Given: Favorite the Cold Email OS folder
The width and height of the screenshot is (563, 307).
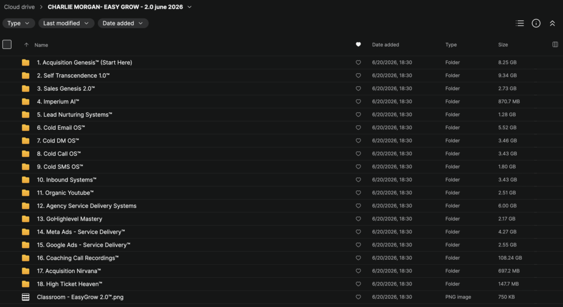Looking at the screenshot, I should [358, 128].
